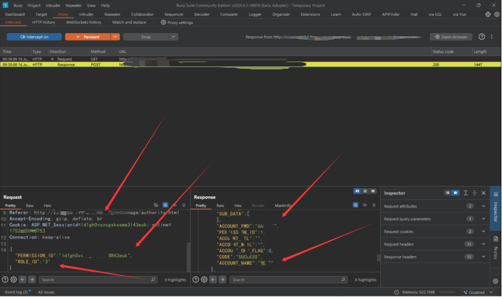Switch to the Intruder tool tab
This screenshot has width=502, height=297.
[x=86, y=14]
